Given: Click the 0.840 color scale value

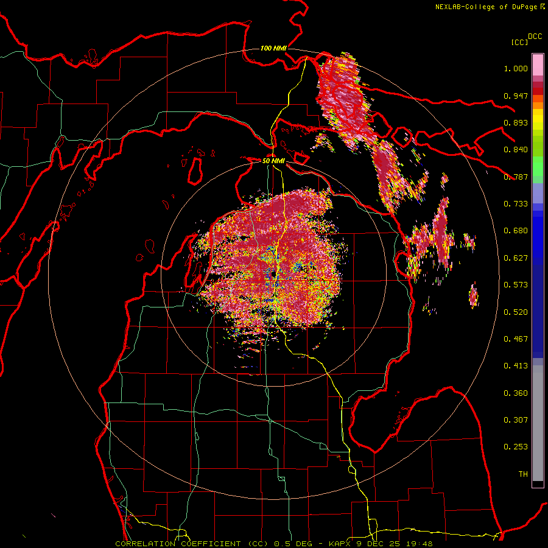Looking at the screenshot, I should click(x=516, y=150).
